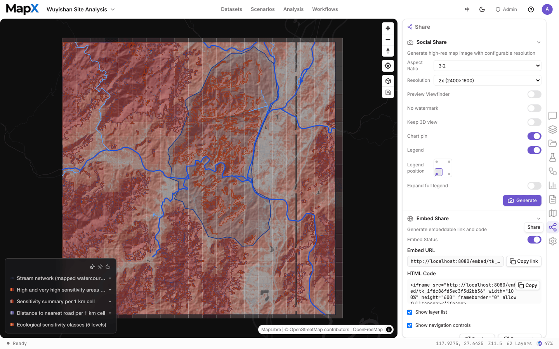Select the sun light theme in legend
The height and width of the screenshot is (349, 559).
(x=100, y=267)
